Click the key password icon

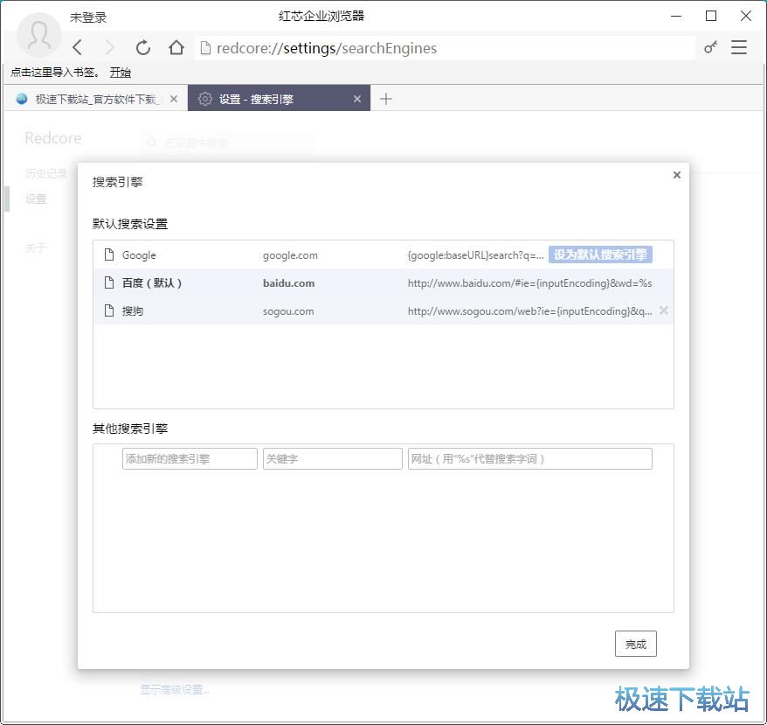pyautogui.click(x=710, y=48)
